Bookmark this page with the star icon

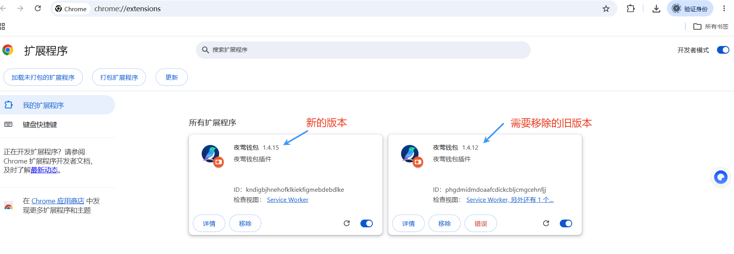[606, 9]
